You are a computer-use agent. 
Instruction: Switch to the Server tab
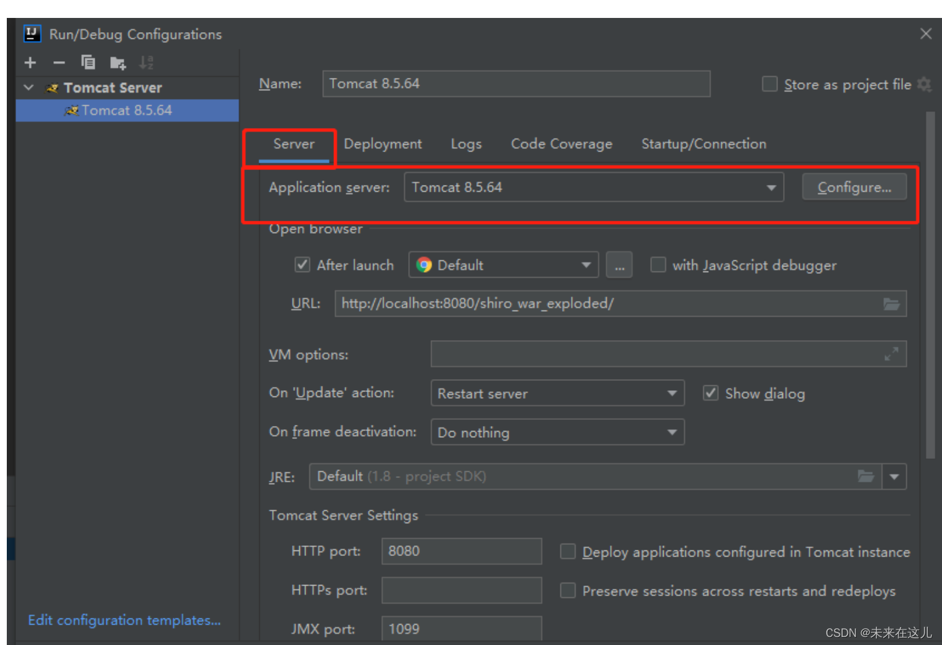click(294, 144)
